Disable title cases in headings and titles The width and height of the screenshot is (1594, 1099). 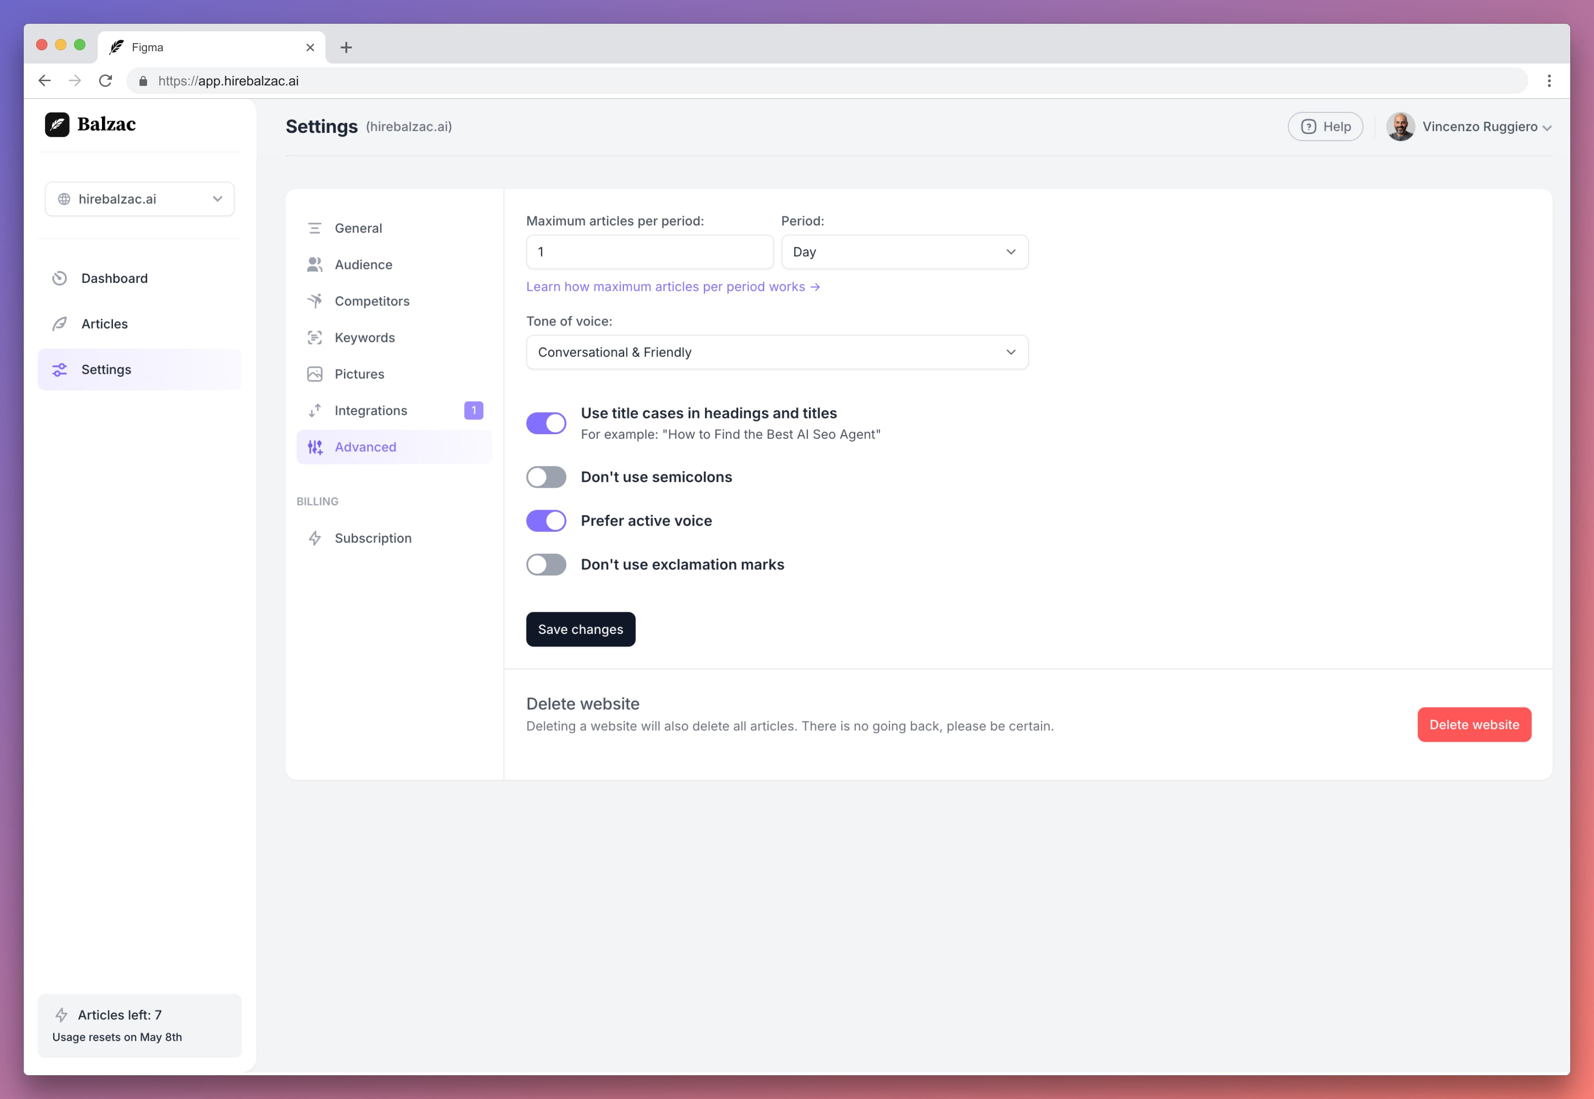click(546, 423)
